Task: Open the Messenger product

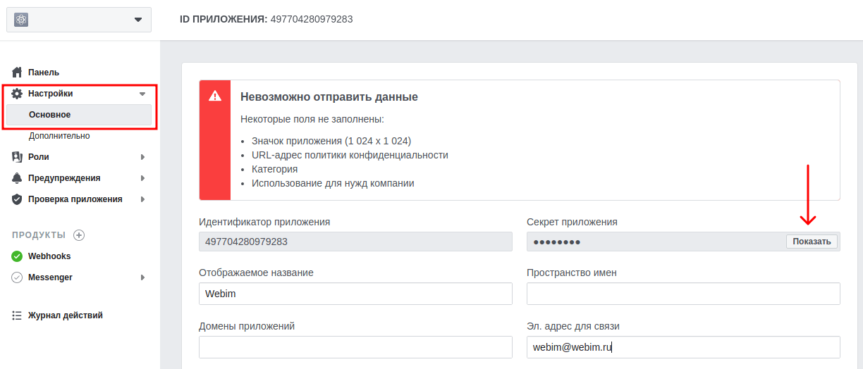Action: 50,277
